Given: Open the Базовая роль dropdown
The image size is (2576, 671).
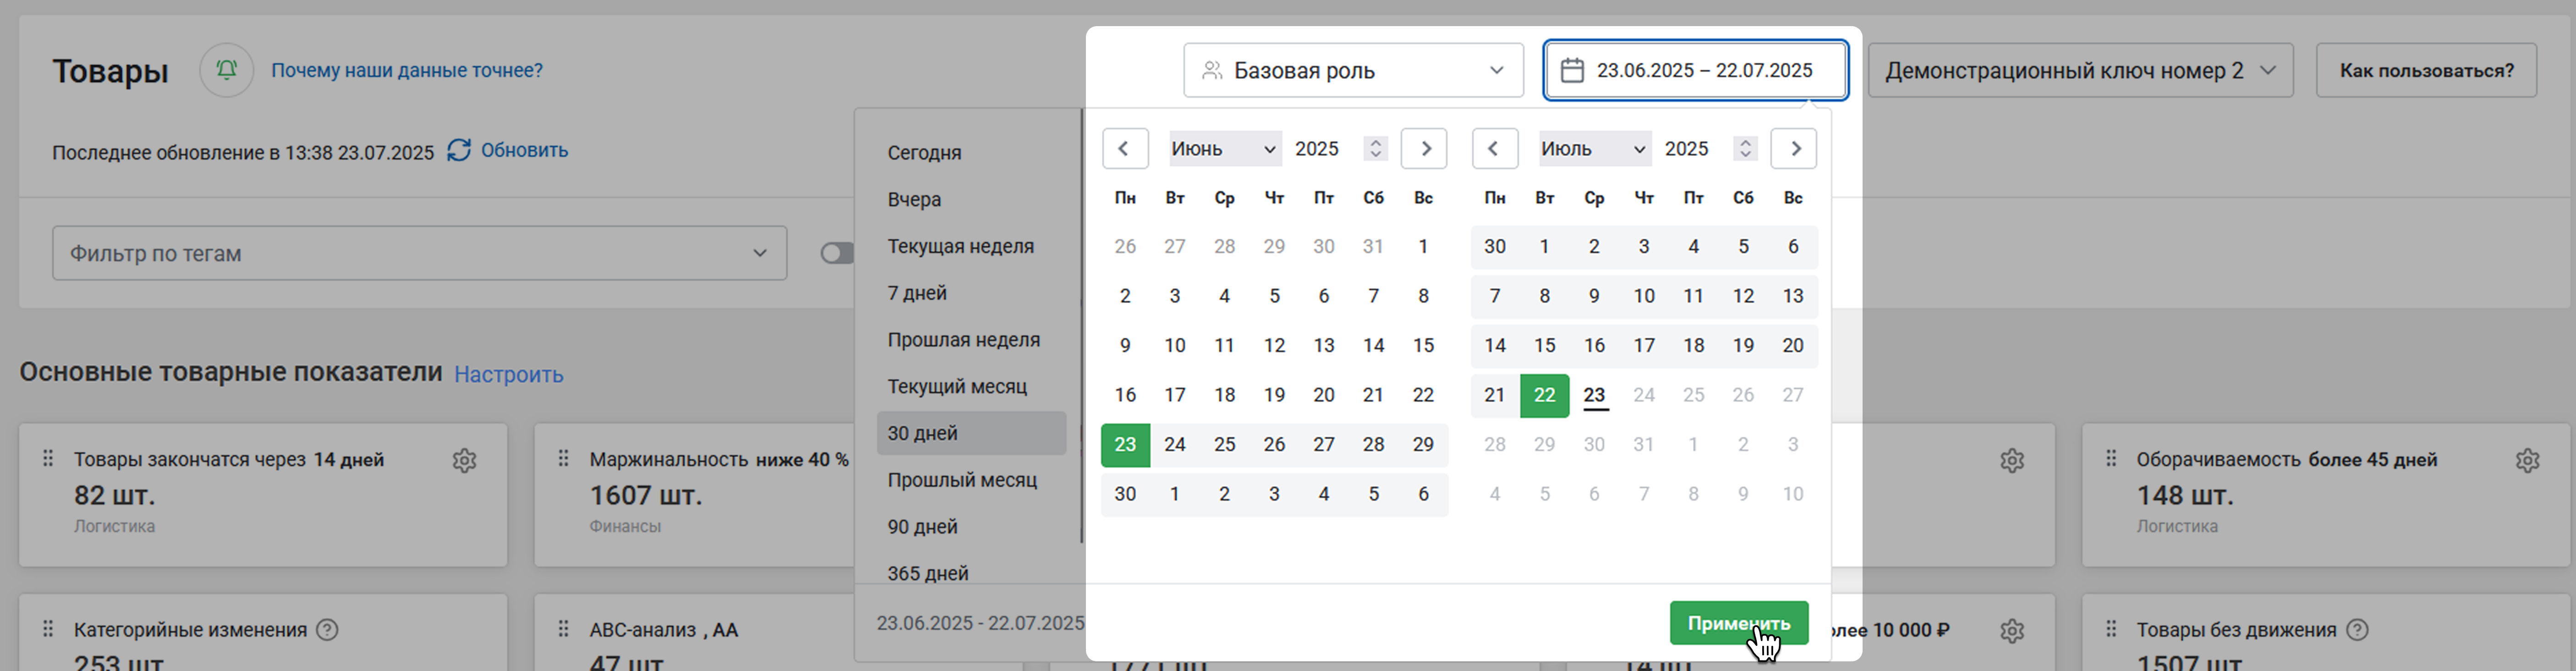Looking at the screenshot, I should (1353, 70).
